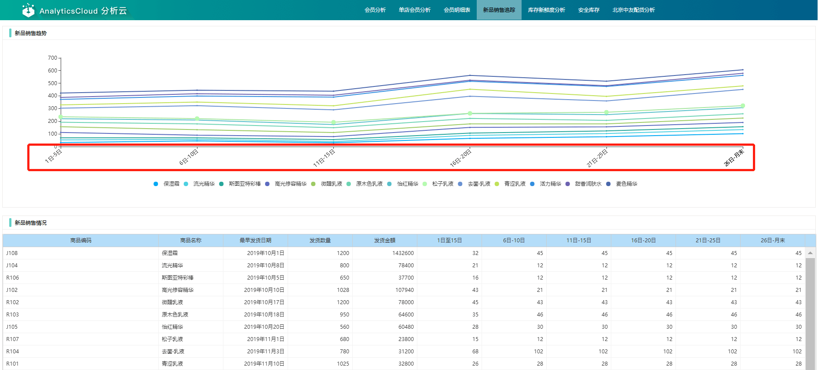Click date cell 2019年10月1日
This screenshot has width=818, height=370.
click(256, 253)
